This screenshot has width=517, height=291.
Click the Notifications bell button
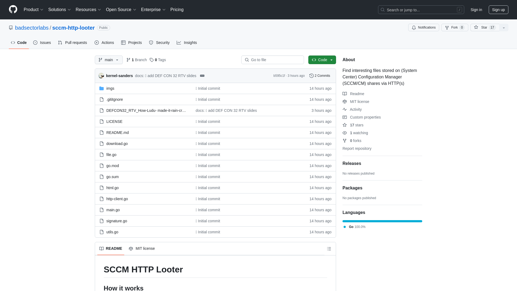coord(424,27)
